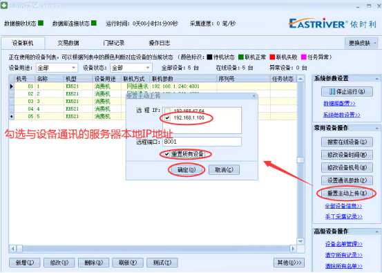
Task: Open the 设备用途 dropdown
Action: tap(74, 68)
